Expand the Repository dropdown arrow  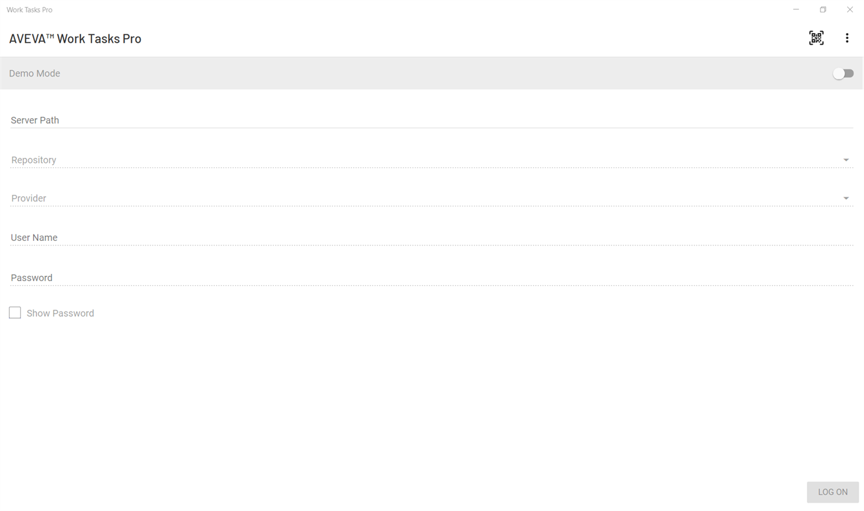[x=846, y=160]
